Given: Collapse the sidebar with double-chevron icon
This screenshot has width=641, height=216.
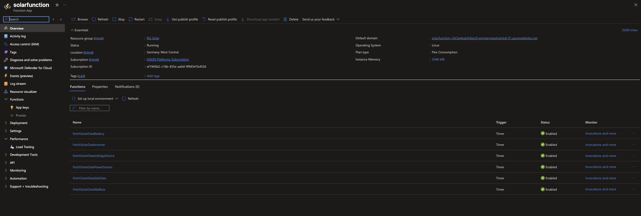Looking at the screenshot, I should [61, 19].
